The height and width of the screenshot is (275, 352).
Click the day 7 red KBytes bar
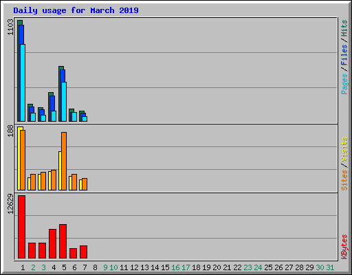click(83, 252)
